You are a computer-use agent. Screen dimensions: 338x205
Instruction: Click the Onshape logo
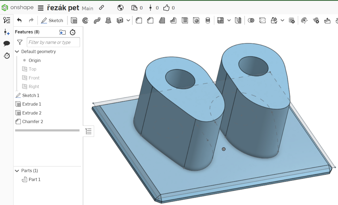tap(18, 8)
